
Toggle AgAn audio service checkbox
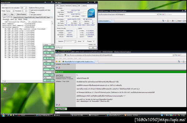tap(30, 10)
